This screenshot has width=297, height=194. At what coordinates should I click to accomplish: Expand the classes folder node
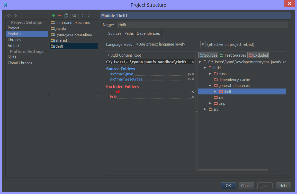(x=210, y=74)
